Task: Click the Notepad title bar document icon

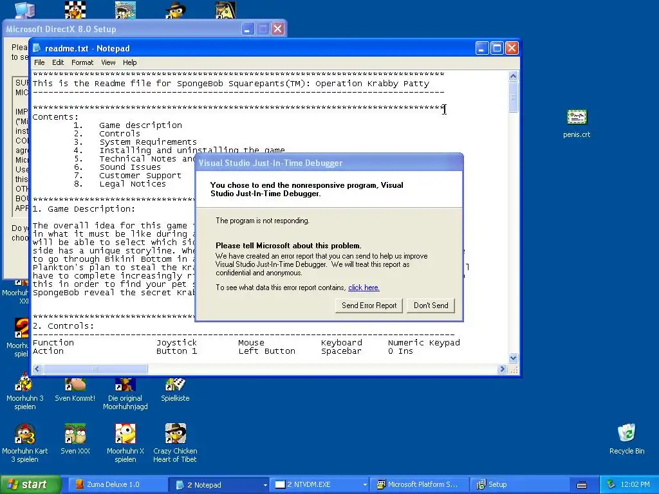Action: point(37,48)
